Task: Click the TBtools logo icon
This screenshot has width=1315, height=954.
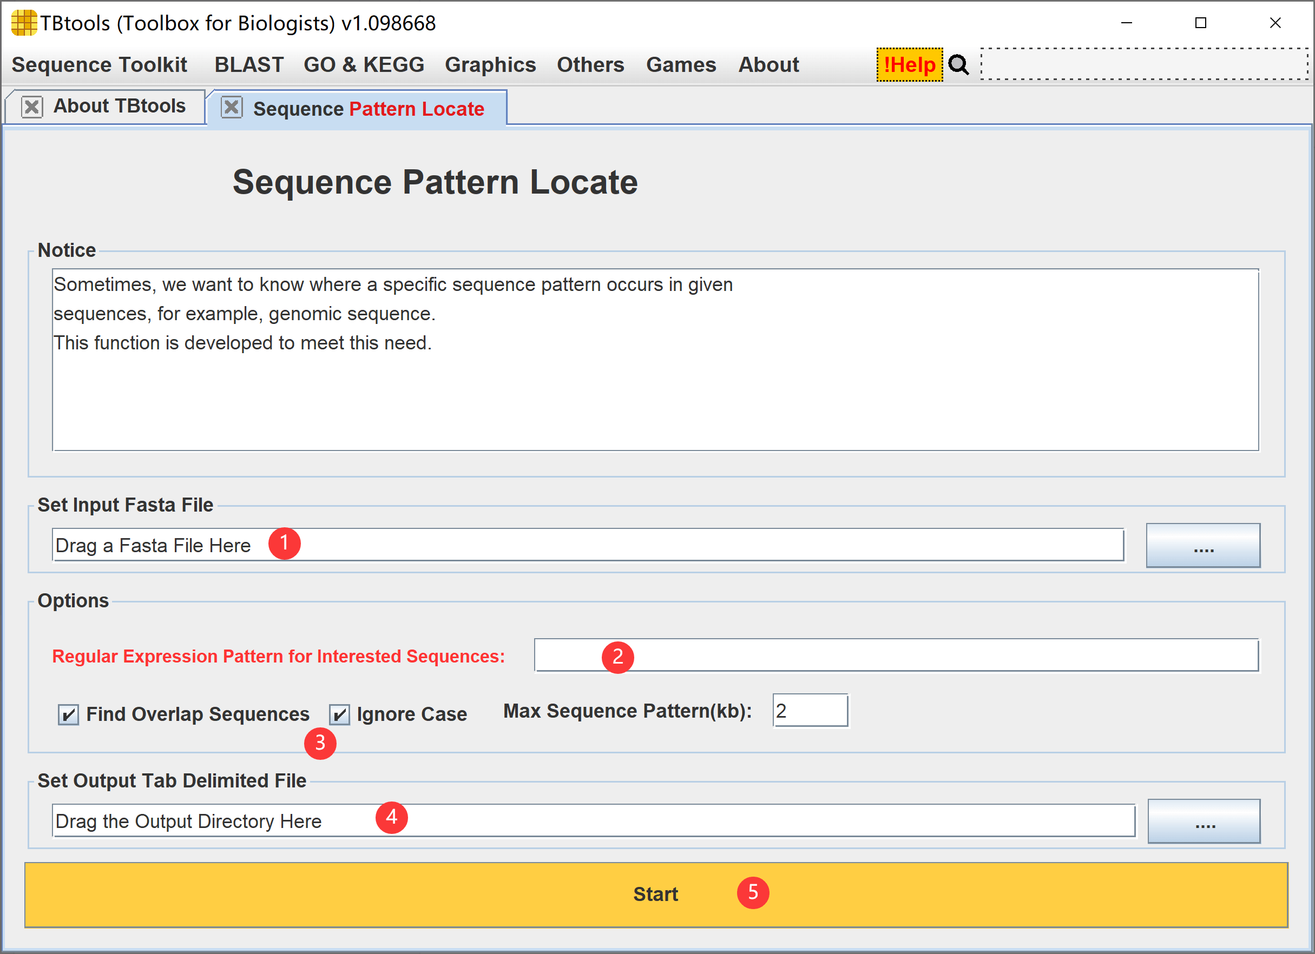Action: pos(24,23)
